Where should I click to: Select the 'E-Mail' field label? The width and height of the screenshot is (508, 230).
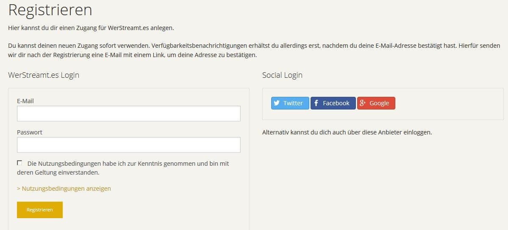click(25, 101)
